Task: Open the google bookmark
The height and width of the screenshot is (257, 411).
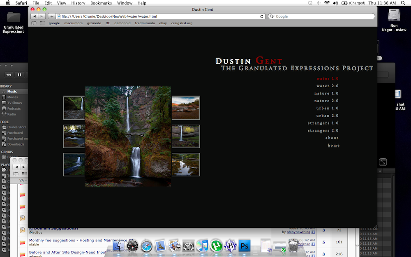Action: 54,23
